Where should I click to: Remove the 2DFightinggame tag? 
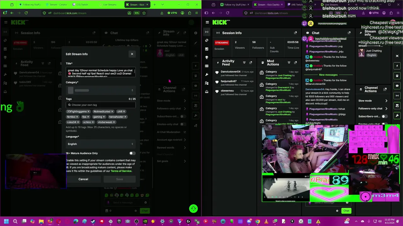click(88, 111)
